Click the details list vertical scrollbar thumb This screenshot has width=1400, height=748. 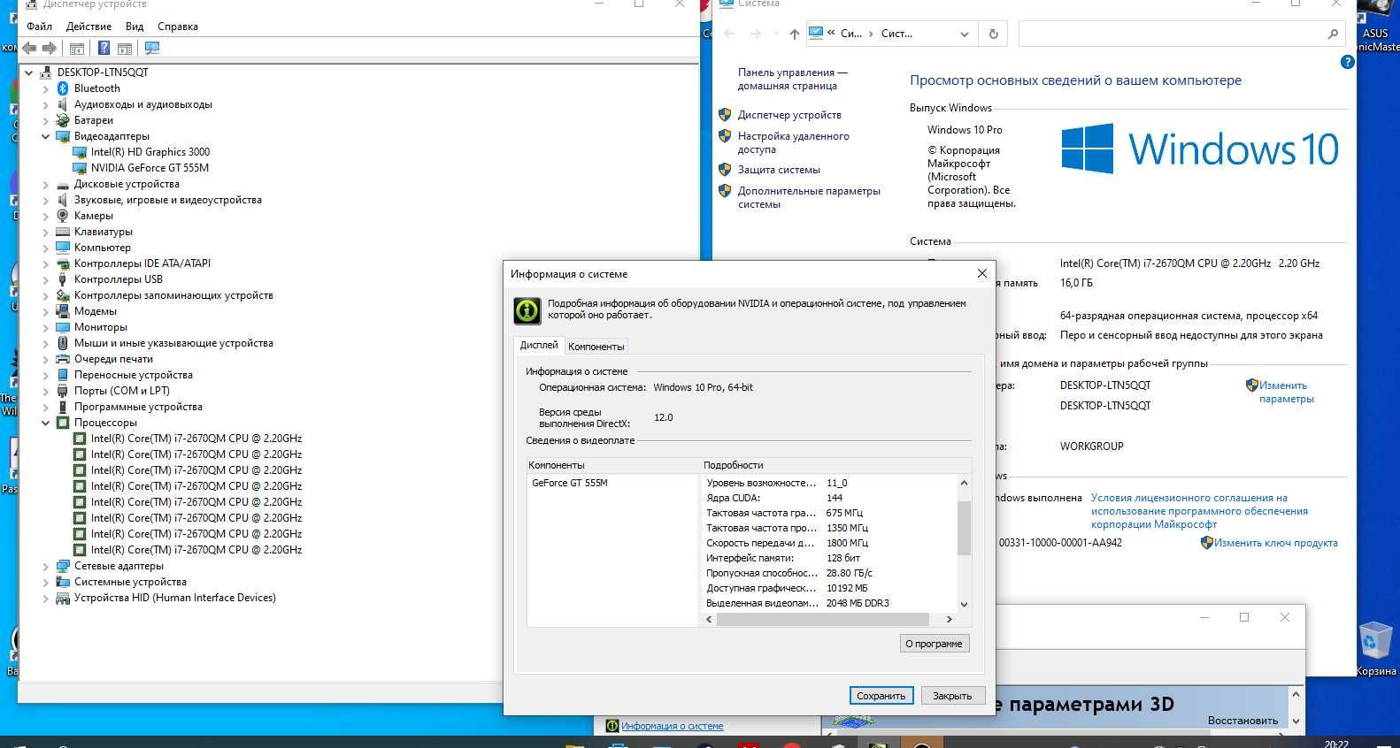tap(964, 528)
